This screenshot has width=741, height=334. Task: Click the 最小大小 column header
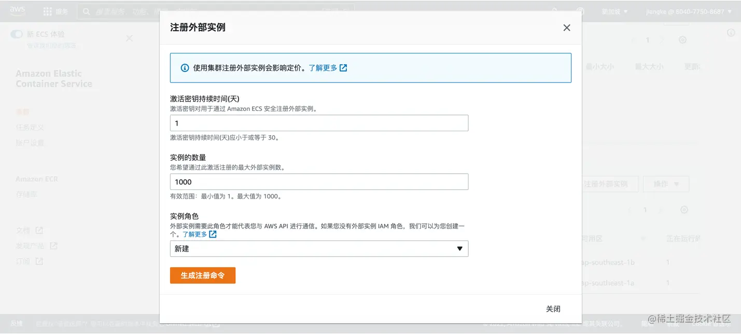599,66
